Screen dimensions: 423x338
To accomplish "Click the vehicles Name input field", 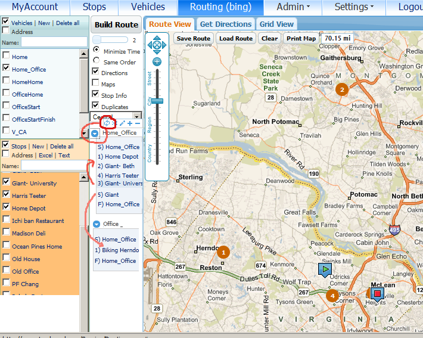I will [54, 42].
